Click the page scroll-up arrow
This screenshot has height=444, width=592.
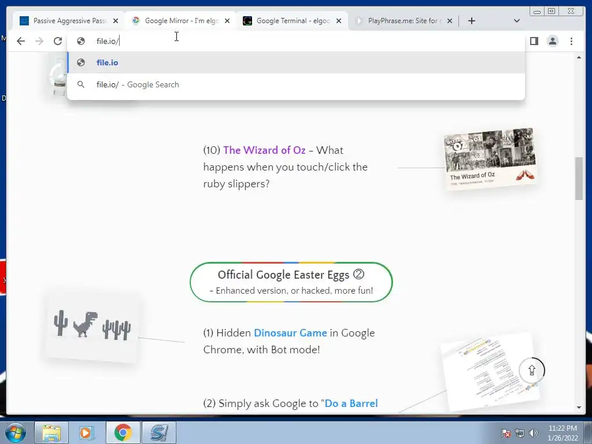(579, 57)
